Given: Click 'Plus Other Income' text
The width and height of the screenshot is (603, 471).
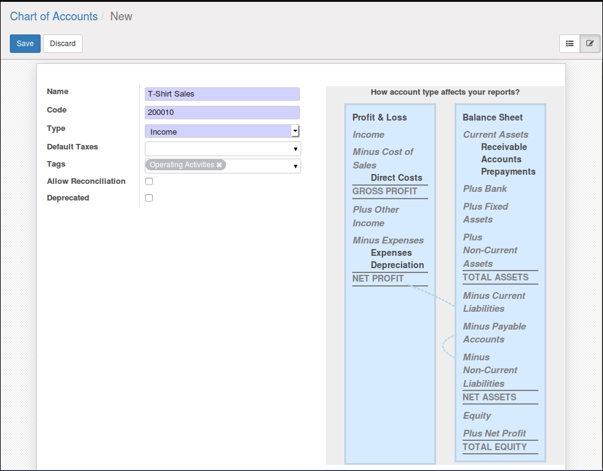Looking at the screenshot, I should coord(376,216).
